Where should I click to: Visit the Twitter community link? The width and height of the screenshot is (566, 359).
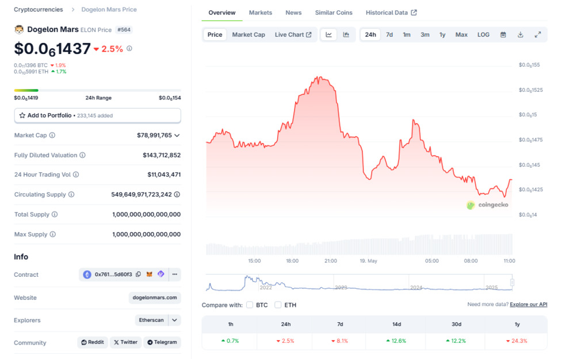[x=125, y=342]
